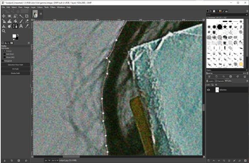Select Move (Alt) edit mode

(x=5, y=57)
